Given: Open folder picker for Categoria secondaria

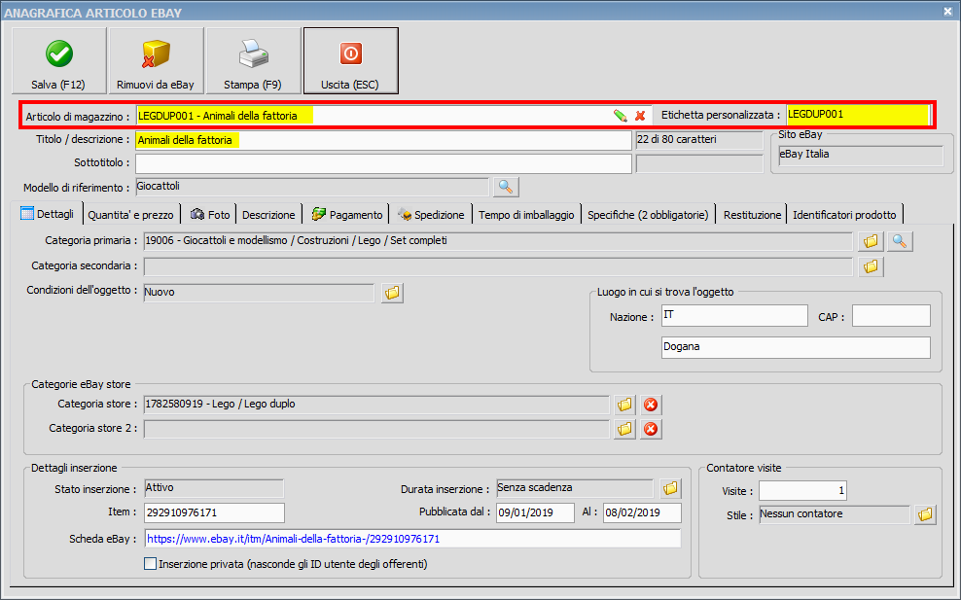Looking at the screenshot, I should (x=871, y=266).
